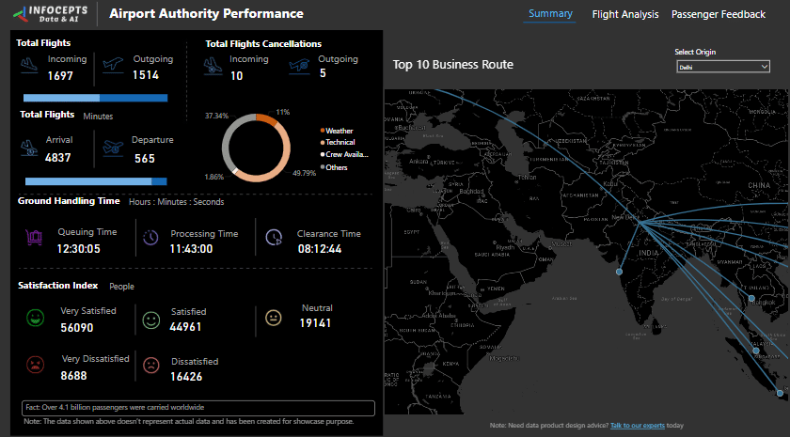790x437 pixels.
Task: Click the red Very Dissatisfied face icon
Action: click(x=36, y=364)
